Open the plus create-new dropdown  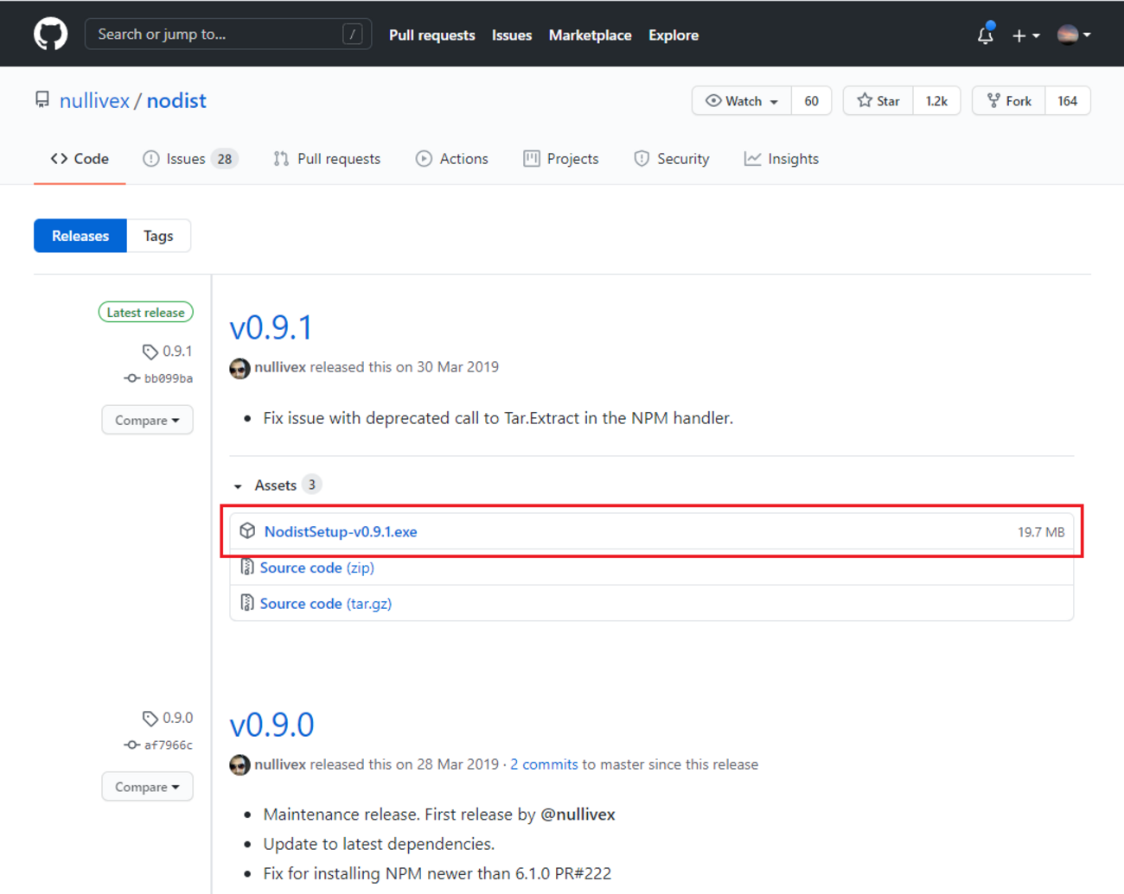[1025, 35]
